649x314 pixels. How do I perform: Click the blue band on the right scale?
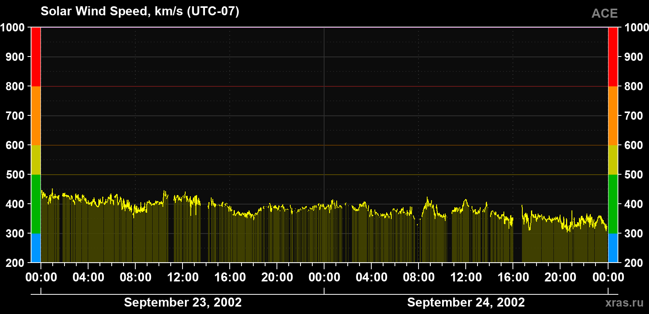(x=613, y=248)
